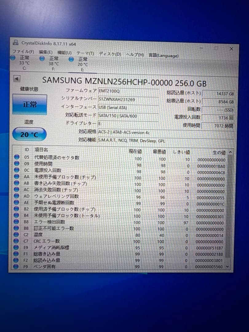The image size is (249, 332).
Task: Click the 20 °C temperature button
Action: point(29,134)
